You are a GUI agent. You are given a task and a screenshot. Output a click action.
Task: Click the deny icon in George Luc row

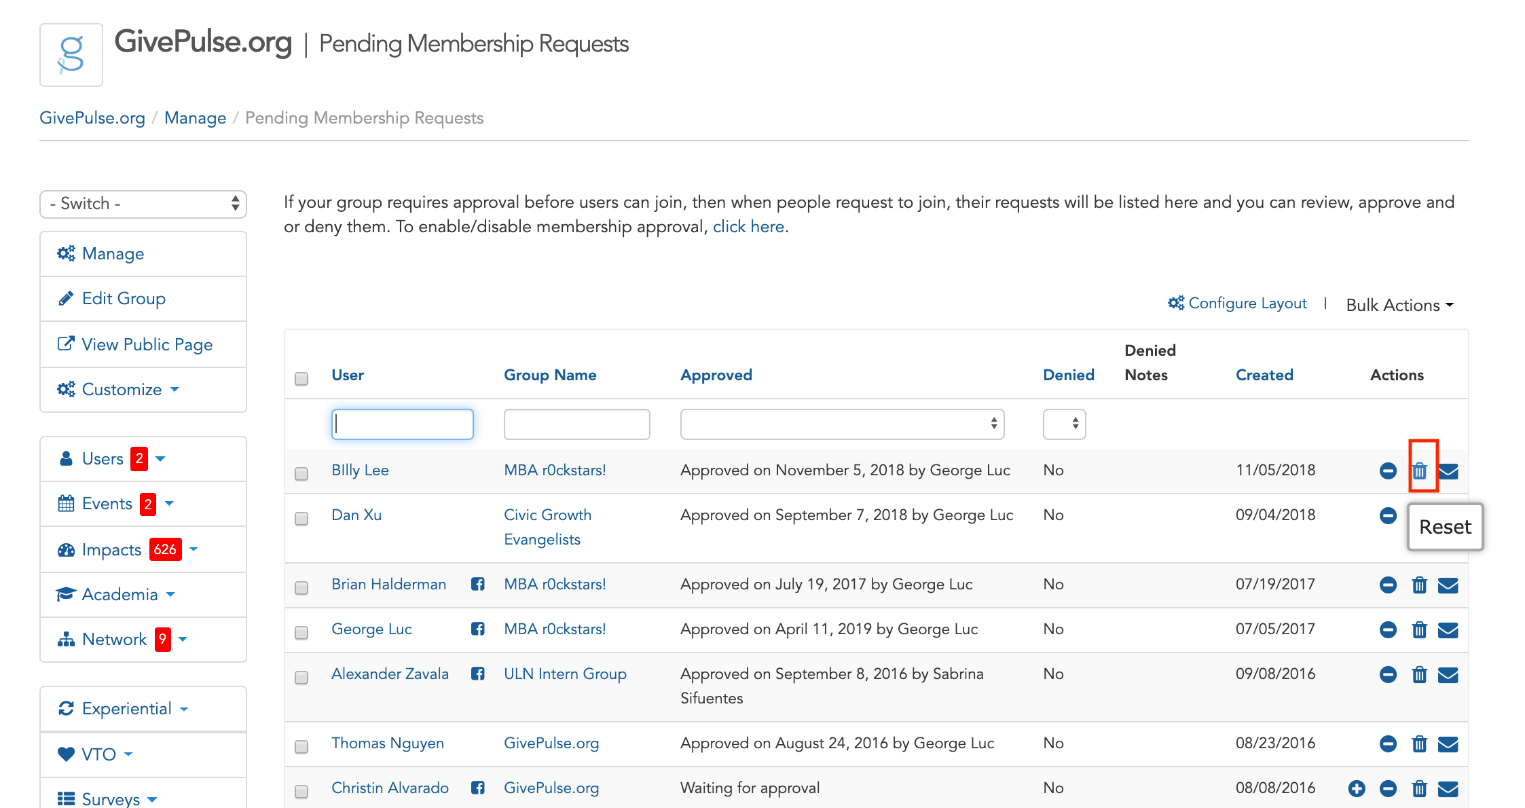tap(1388, 629)
